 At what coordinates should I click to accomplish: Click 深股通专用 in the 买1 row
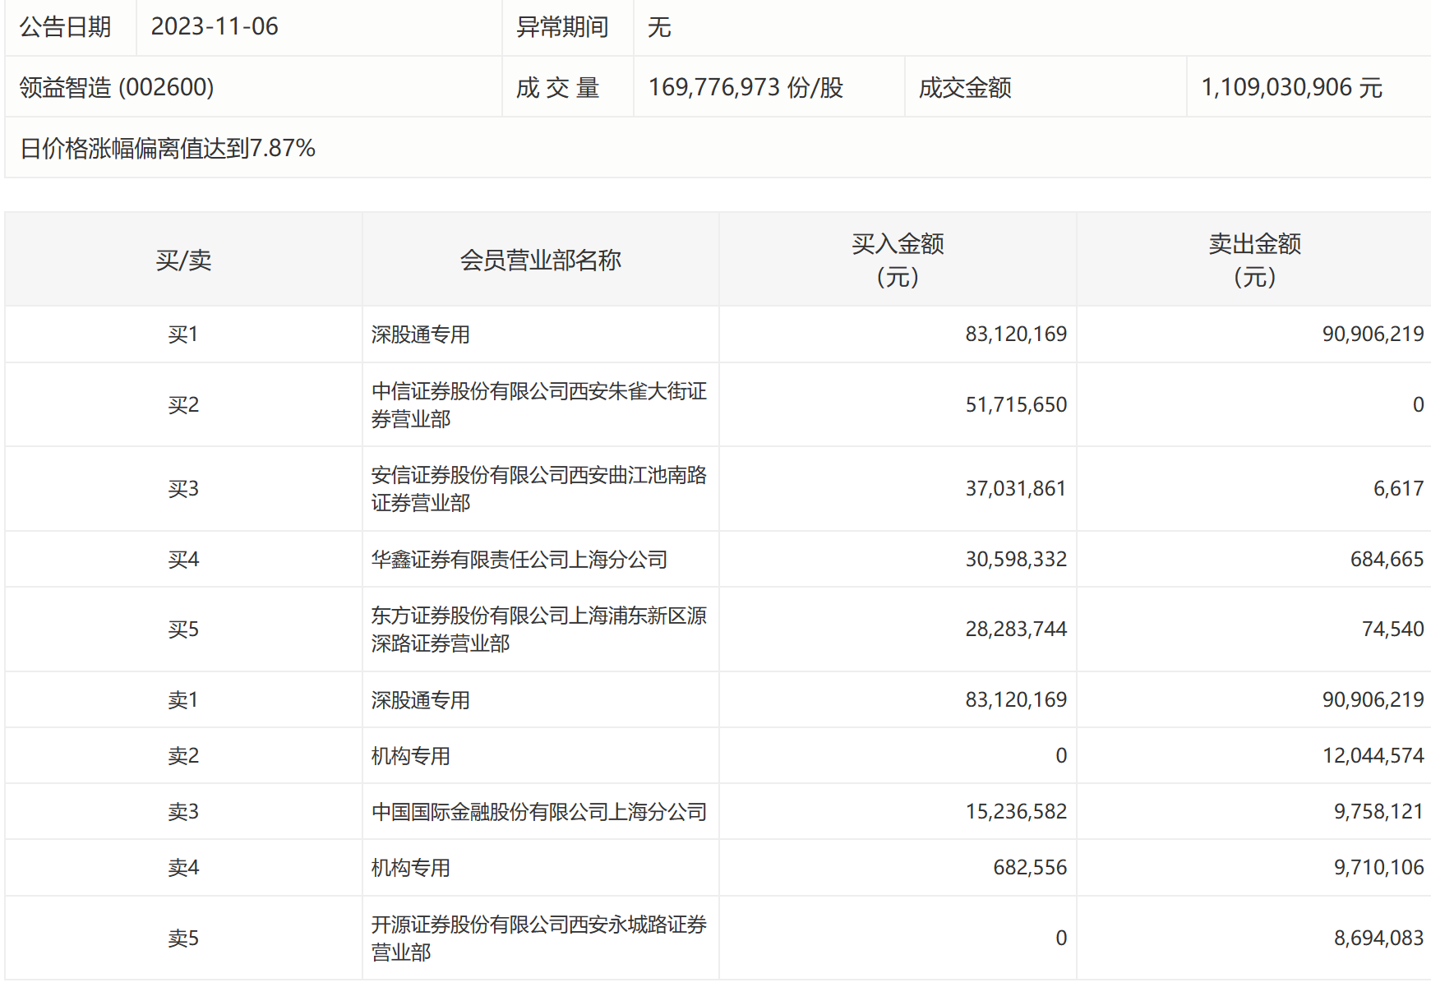[x=420, y=334]
